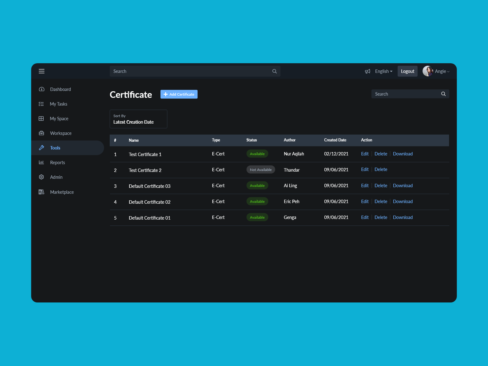Delete Test Certificate 2
Image resolution: width=488 pixels, height=366 pixels.
click(x=381, y=169)
